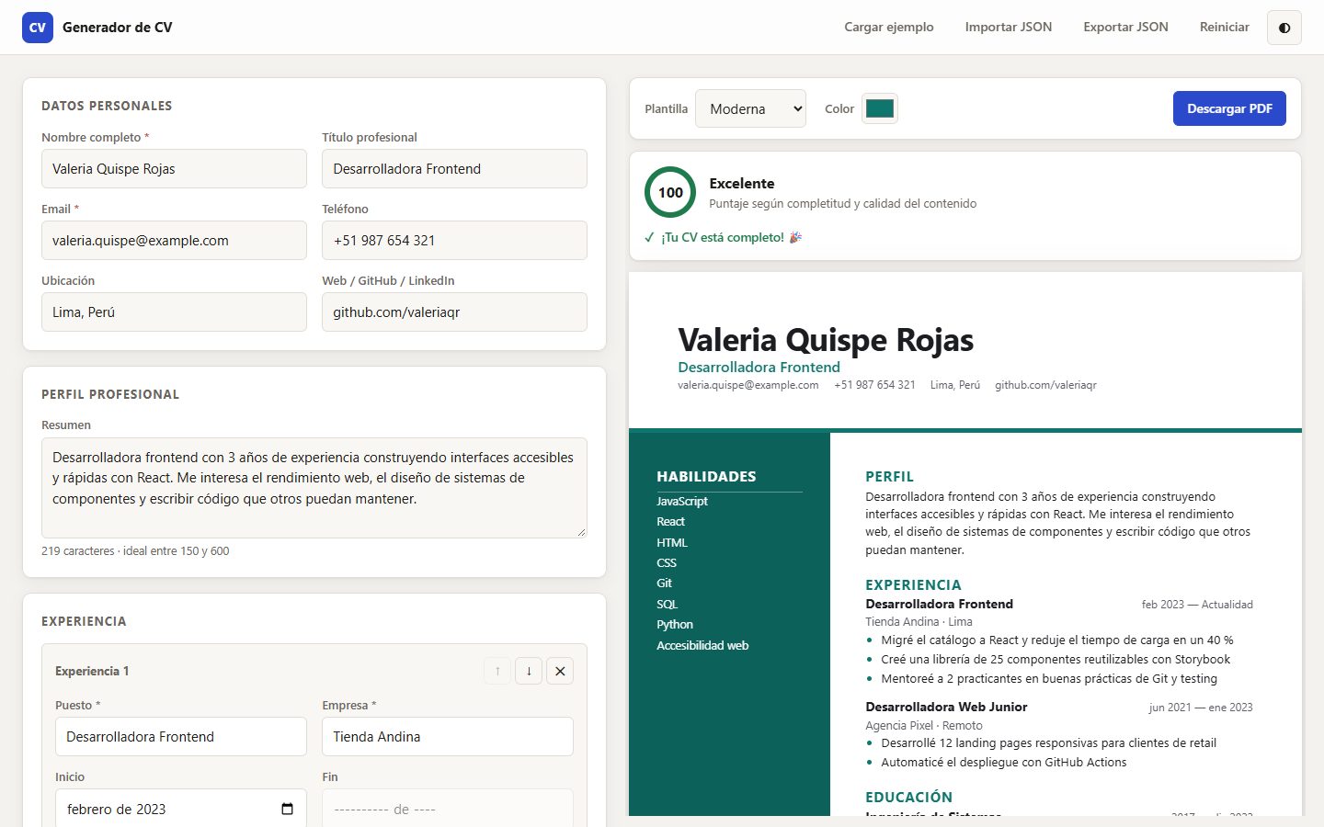Open the Plantilla dropdown

tap(750, 108)
